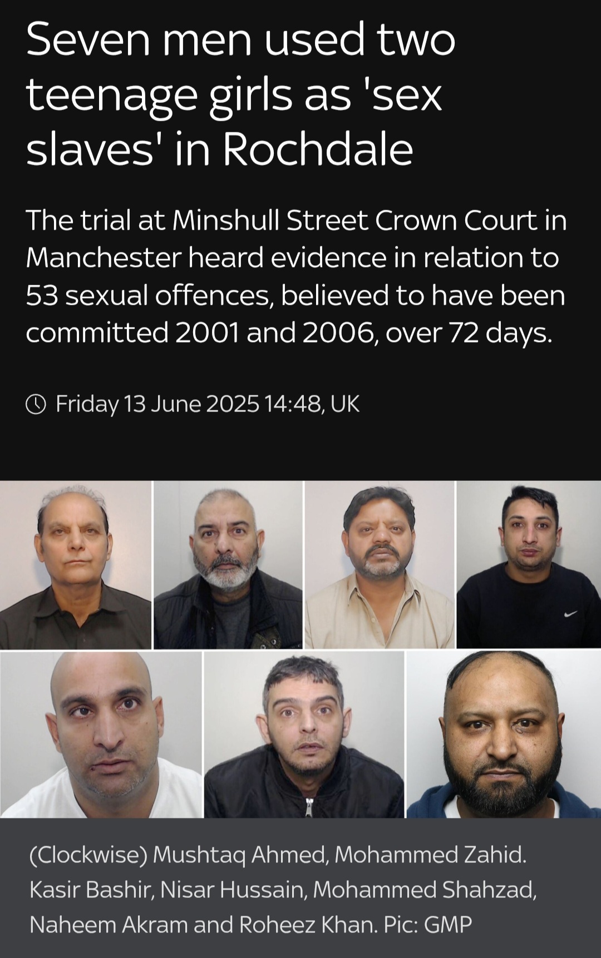Click the 'Friday 13 June 2025 14:48, UK' timestamp
Image resolution: width=601 pixels, height=958 pixels.
208,404
